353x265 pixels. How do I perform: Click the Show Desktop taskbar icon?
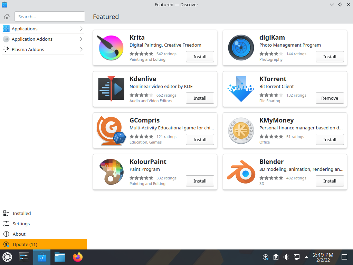[x=344, y=257]
